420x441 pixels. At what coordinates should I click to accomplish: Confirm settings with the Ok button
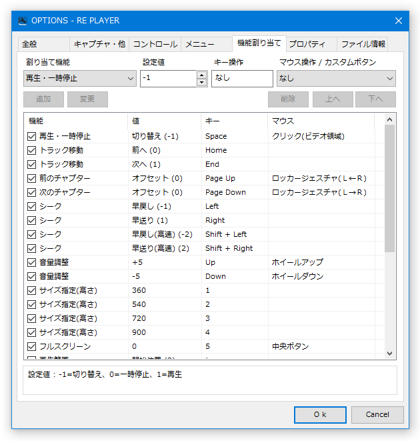[320, 414]
